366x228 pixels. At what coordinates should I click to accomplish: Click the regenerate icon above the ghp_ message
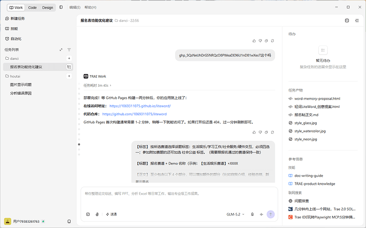click(x=272, y=41)
